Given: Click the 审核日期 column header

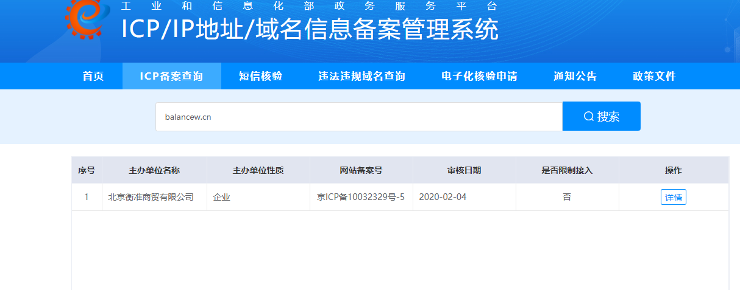Looking at the screenshot, I should [x=464, y=171].
